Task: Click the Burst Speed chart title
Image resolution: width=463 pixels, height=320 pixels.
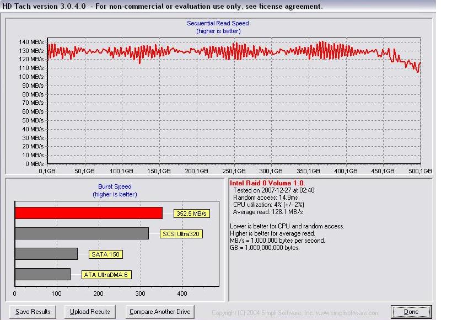Action: pos(115,187)
